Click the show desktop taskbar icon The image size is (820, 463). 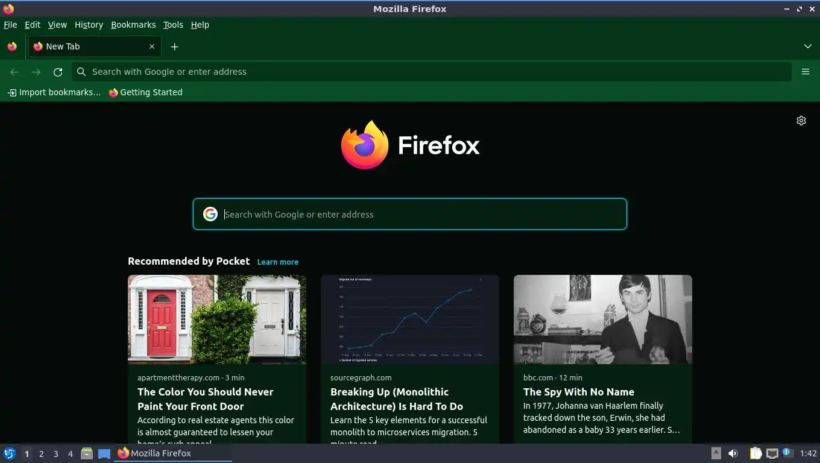click(104, 453)
